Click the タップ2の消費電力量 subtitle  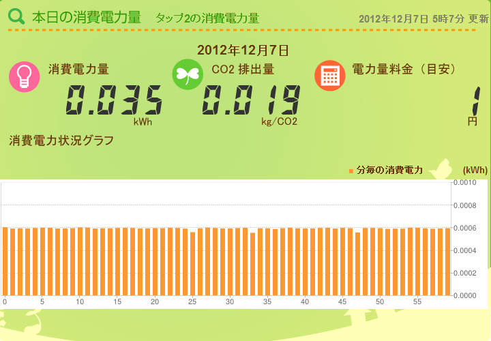pos(207,18)
